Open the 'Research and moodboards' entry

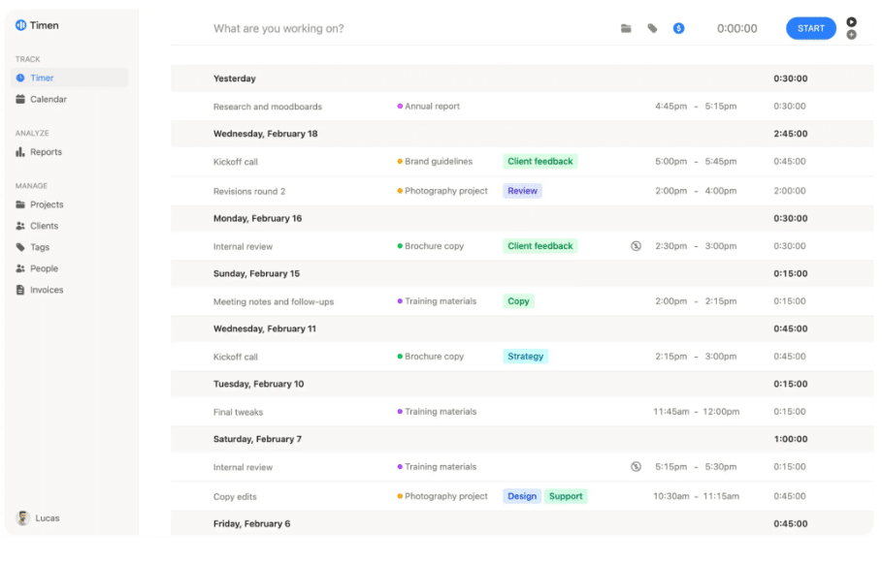tap(268, 107)
